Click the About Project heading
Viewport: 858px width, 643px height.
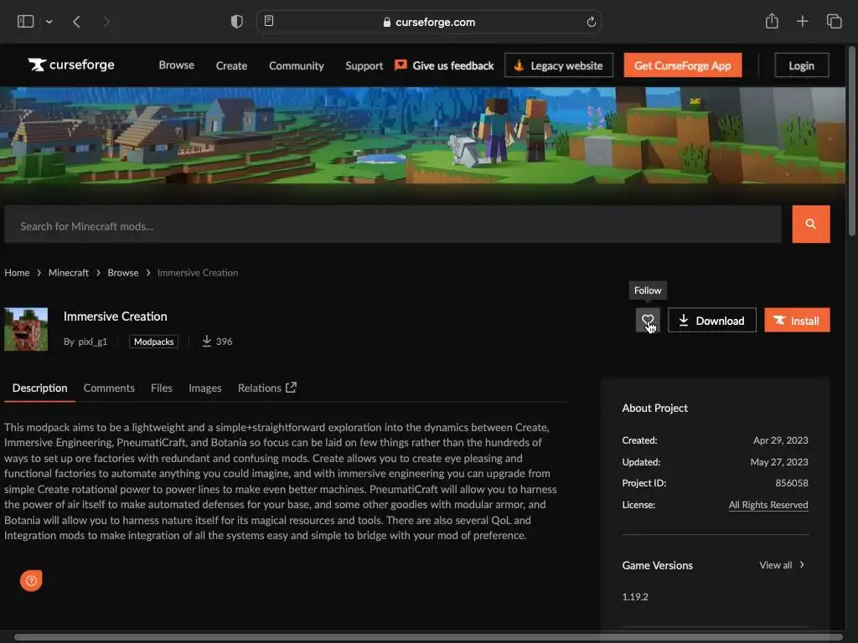654,409
